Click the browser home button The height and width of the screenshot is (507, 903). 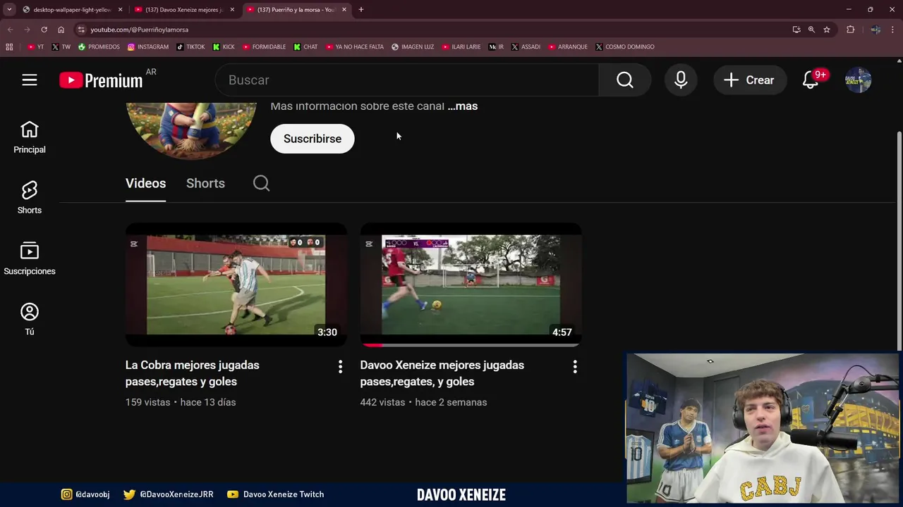click(61, 30)
